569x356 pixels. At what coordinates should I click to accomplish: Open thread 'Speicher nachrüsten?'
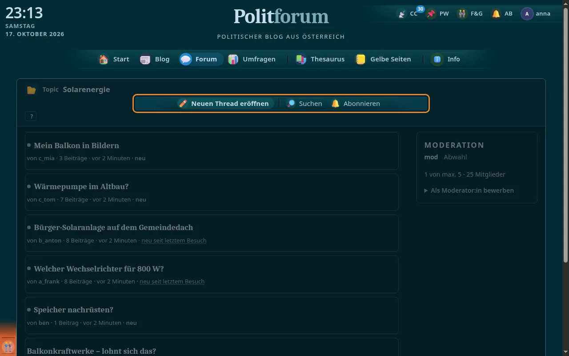[x=73, y=310]
